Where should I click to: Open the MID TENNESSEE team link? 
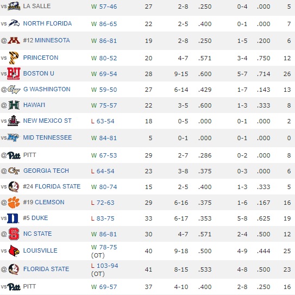[x=47, y=137]
